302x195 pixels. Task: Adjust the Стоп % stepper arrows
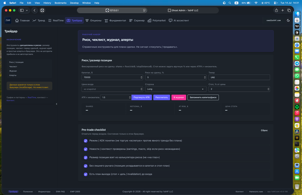(x=268, y=89)
